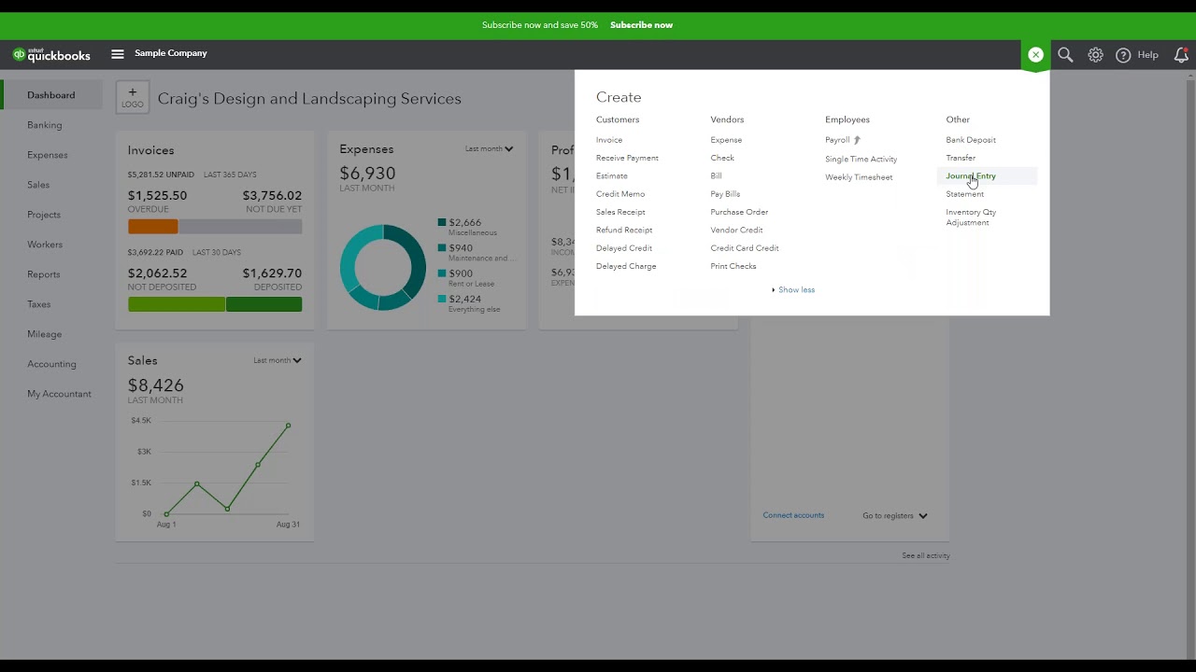Open the search magnifier icon
Image resolution: width=1196 pixels, height=672 pixels.
pos(1065,55)
